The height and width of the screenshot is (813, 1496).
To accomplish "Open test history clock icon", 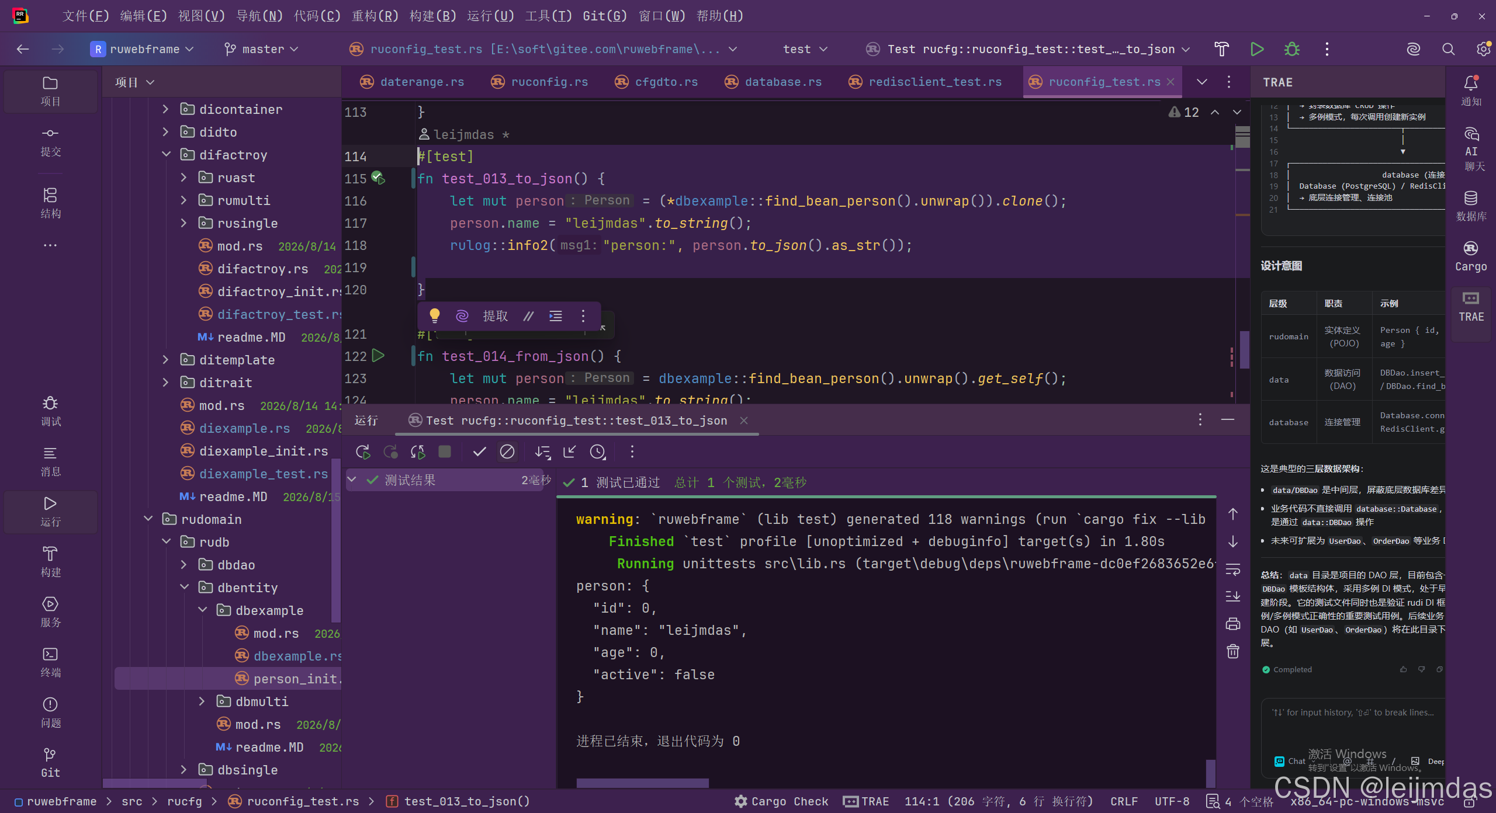I will tap(598, 451).
